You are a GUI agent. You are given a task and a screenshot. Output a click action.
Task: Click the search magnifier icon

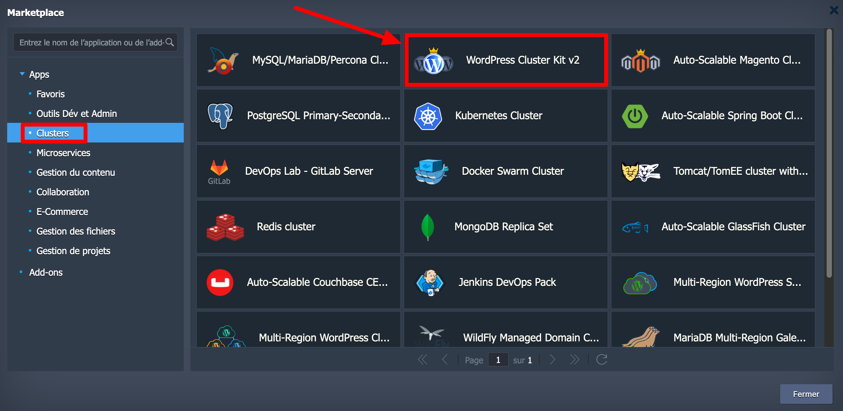(x=169, y=42)
